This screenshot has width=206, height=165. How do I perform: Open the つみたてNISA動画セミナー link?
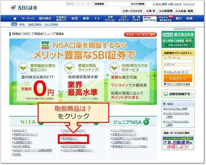[x=77, y=150]
